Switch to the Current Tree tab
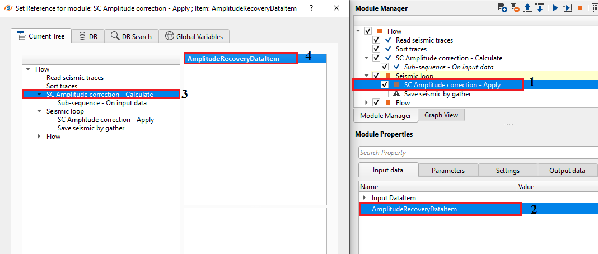This screenshot has width=598, height=254. coord(41,36)
